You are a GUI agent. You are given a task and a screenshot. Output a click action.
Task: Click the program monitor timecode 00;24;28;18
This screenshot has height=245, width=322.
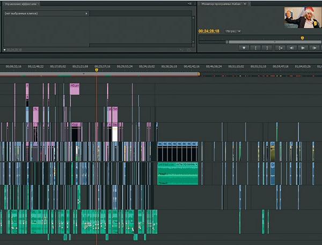209,31
